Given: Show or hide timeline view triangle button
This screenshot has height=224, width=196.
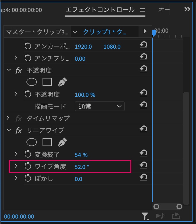Looking at the screenshot, I should click(145, 31).
